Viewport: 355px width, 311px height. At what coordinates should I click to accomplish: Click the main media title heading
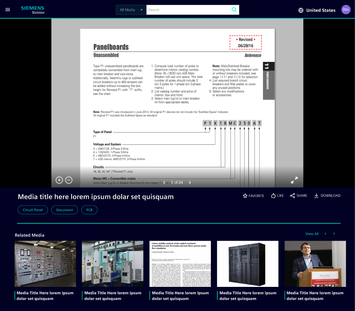click(x=96, y=197)
